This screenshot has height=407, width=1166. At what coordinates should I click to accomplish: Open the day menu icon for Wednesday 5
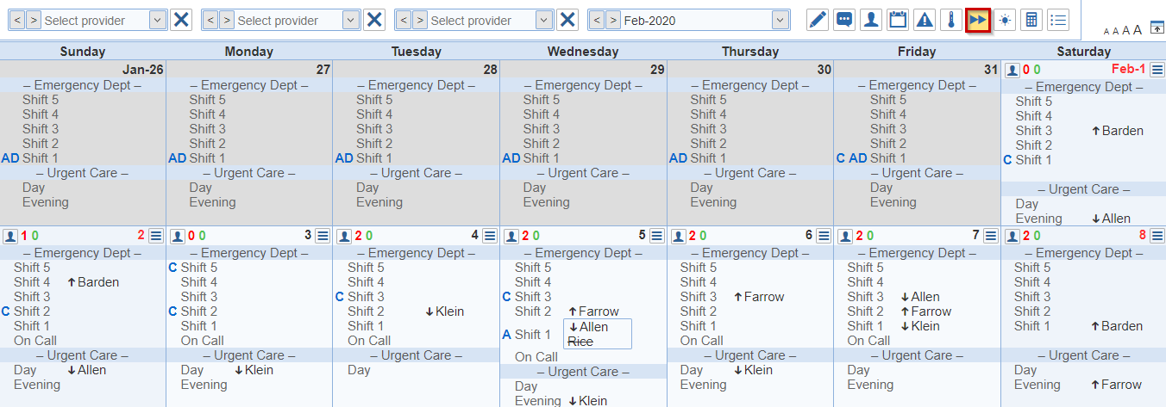point(655,236)
